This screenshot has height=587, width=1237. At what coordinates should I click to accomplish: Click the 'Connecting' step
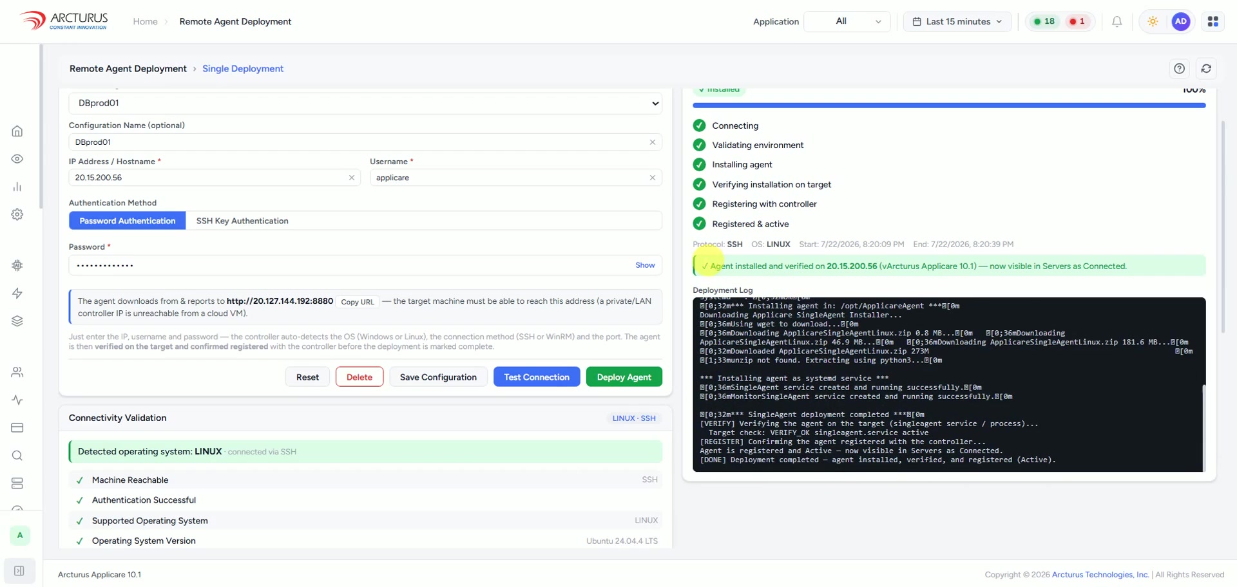click(x=735, y=126)
